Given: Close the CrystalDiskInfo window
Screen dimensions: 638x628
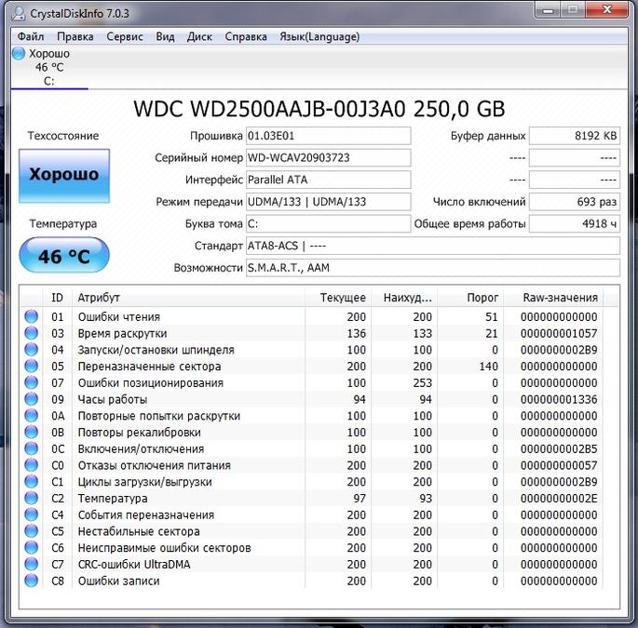Looking at the screenshot, I should pyautogui.click(x=607, y=9).
